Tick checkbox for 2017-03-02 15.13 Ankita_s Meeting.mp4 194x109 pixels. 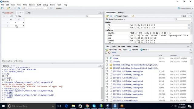point(107,81)
